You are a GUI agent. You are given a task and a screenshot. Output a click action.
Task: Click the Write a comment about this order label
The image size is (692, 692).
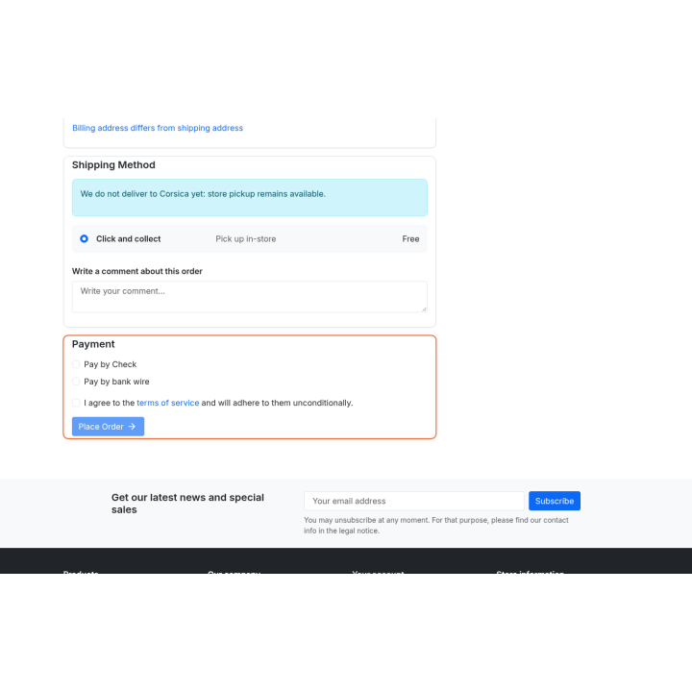click(136, 271)
